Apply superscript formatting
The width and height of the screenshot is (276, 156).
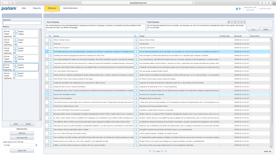[x=241, y=22]
